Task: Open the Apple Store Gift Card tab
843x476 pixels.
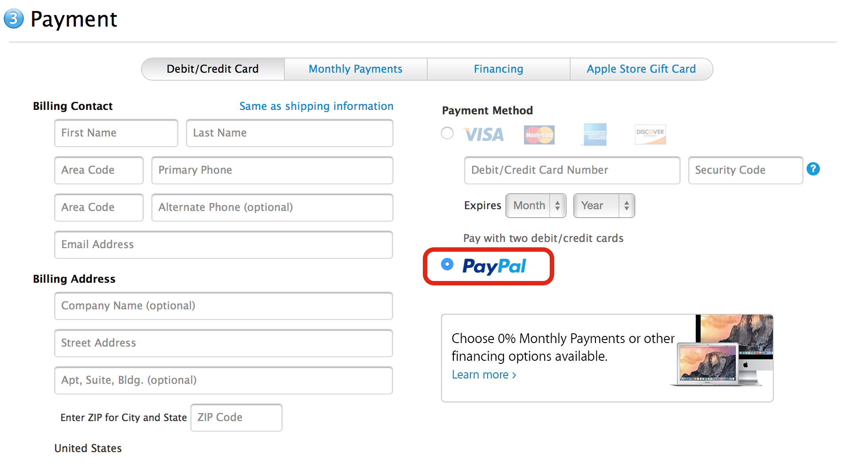Action: coord(641,69)
